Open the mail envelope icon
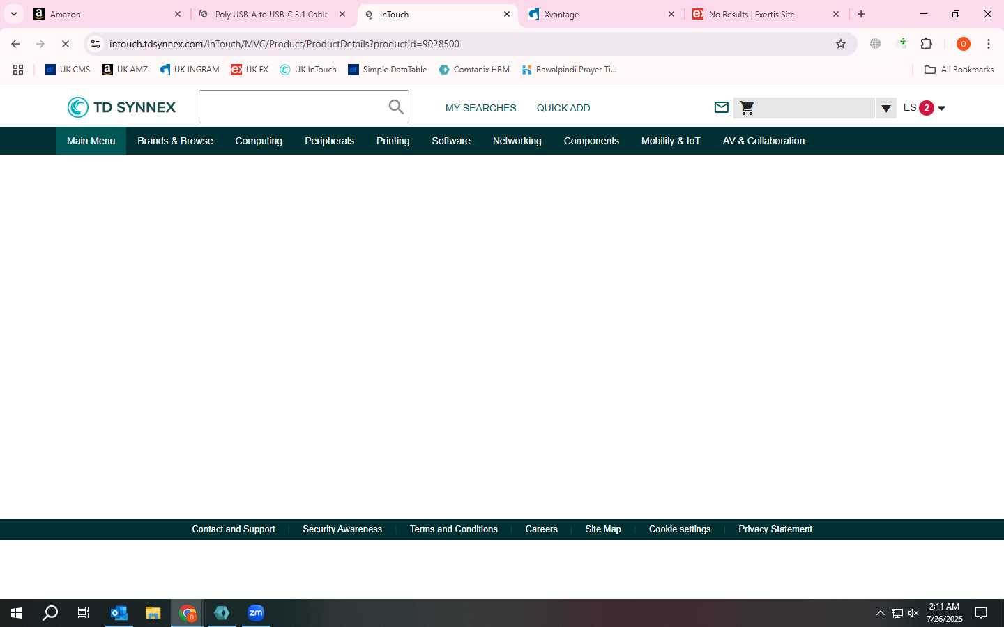 pyautogui.click(x=722, y=107)
